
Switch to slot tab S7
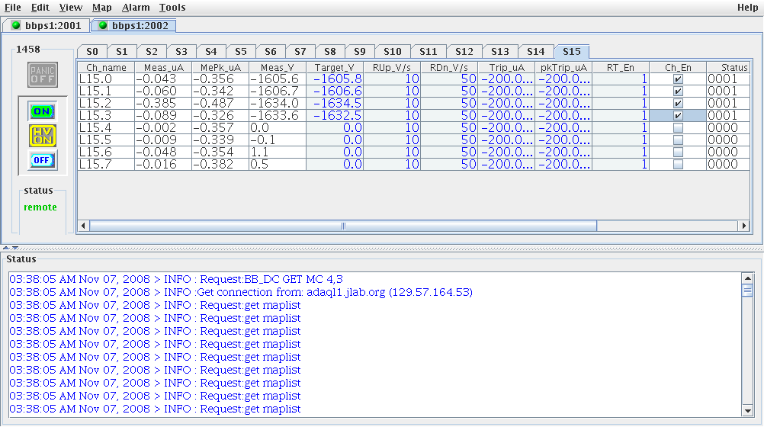[300, 51]
